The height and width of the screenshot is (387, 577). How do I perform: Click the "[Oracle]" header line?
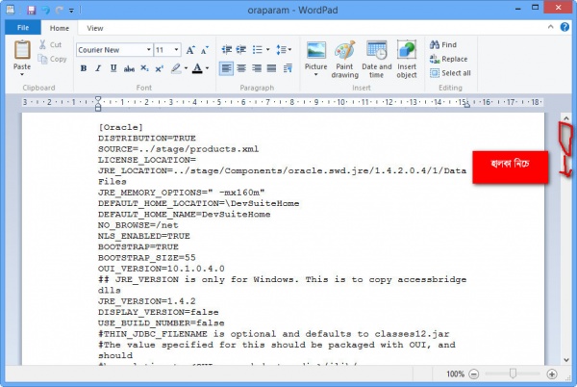tap(120, 127)
